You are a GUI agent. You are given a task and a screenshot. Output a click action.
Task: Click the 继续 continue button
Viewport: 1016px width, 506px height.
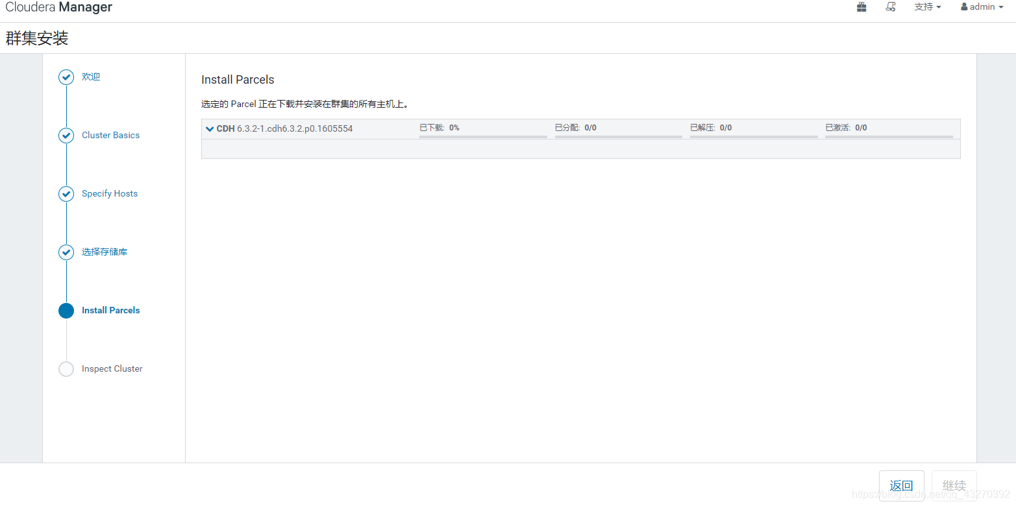coord(954,486)
